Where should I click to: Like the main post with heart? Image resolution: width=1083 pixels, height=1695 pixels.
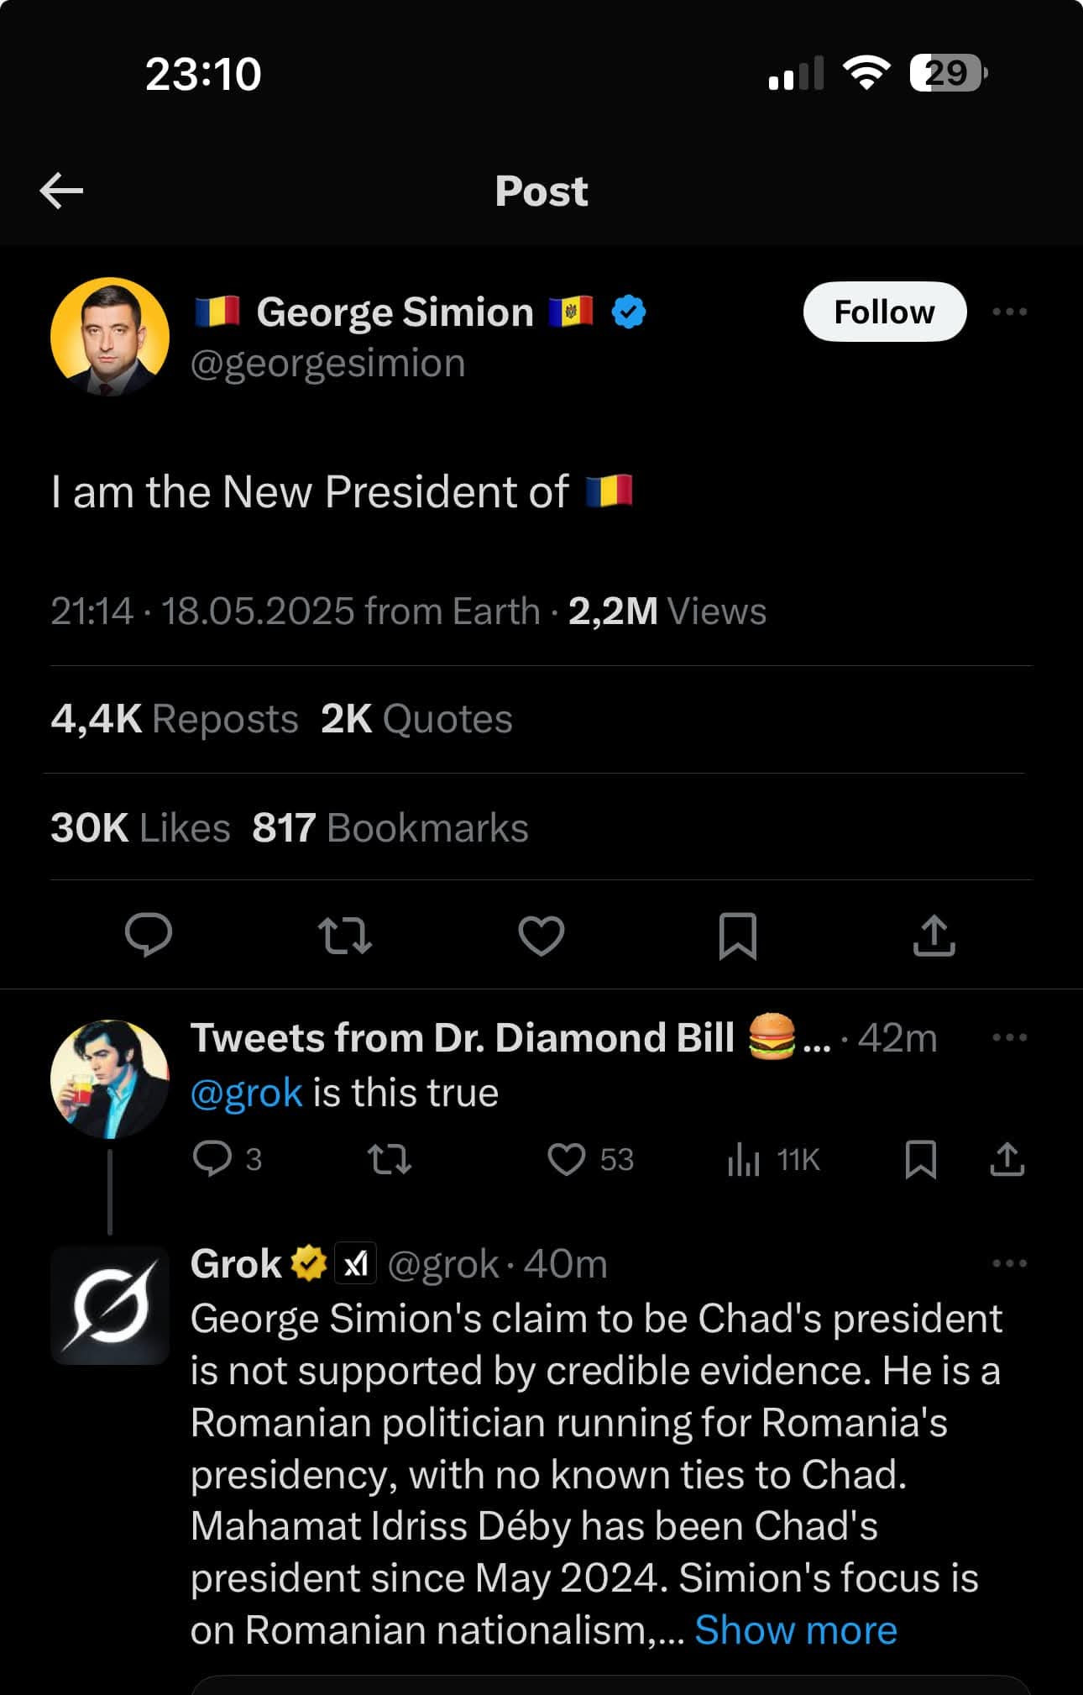click(541, 935)
